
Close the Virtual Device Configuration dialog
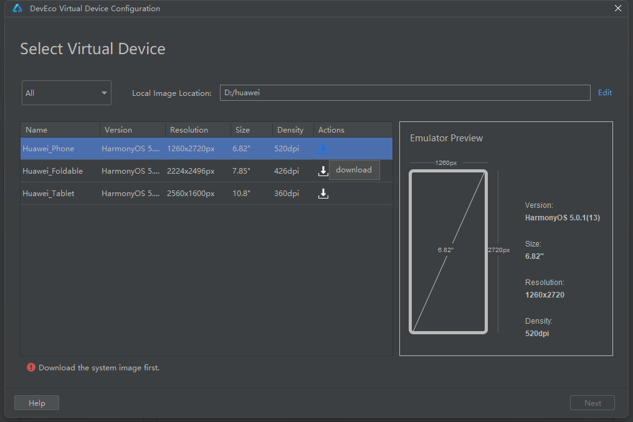(617, 8)
